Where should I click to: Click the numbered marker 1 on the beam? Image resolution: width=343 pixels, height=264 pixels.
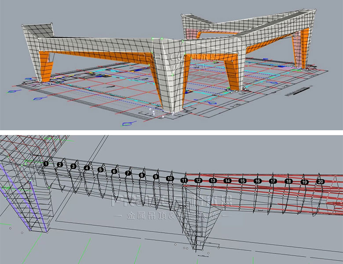pyautogui.click(x=46, y=164)
